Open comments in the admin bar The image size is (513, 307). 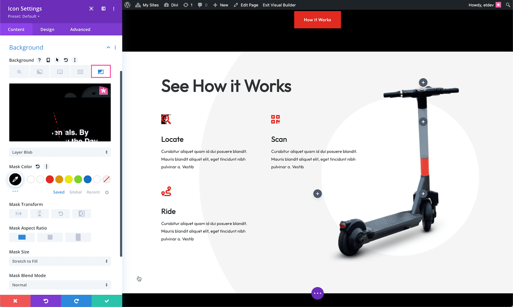click(x=203, y=5)
